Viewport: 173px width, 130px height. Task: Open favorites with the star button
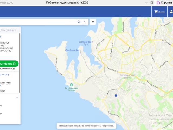point(93,22)
